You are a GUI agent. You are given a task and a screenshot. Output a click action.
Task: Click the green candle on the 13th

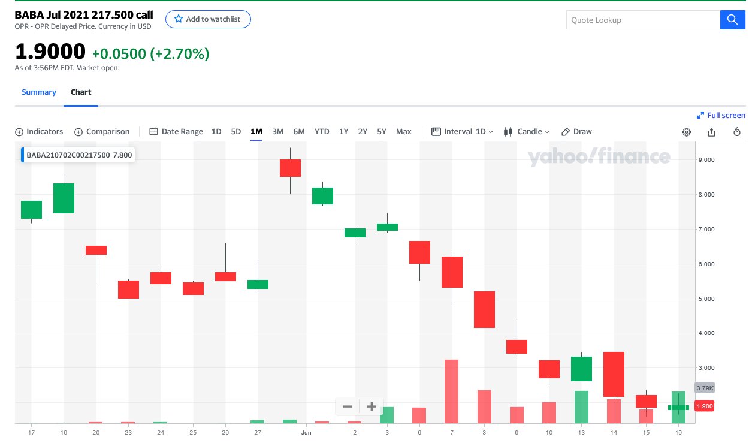pos(581,369)
